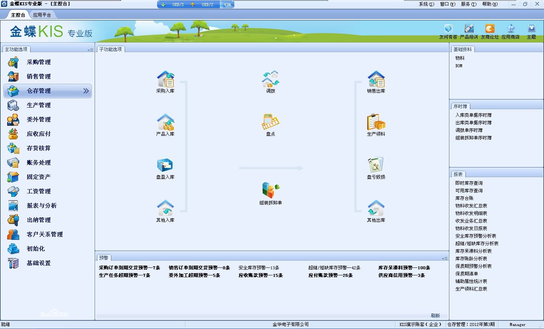544x329 pixels.
Task: Click 供应商信用预警—3条 alert
Action: (x=402, y=275)
